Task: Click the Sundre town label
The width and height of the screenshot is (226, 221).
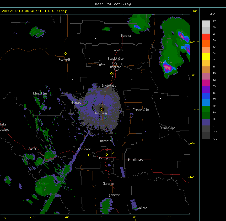Action: [77, 103]
